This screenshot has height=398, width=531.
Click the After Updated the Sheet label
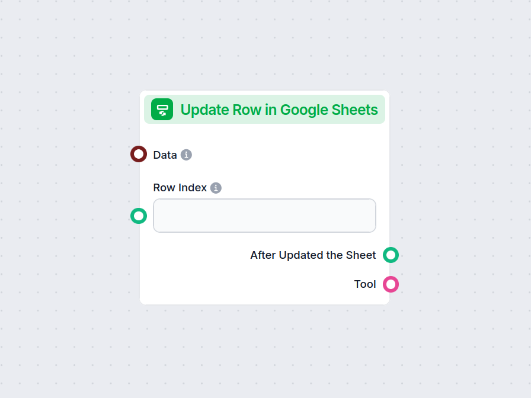click(313, 255)
